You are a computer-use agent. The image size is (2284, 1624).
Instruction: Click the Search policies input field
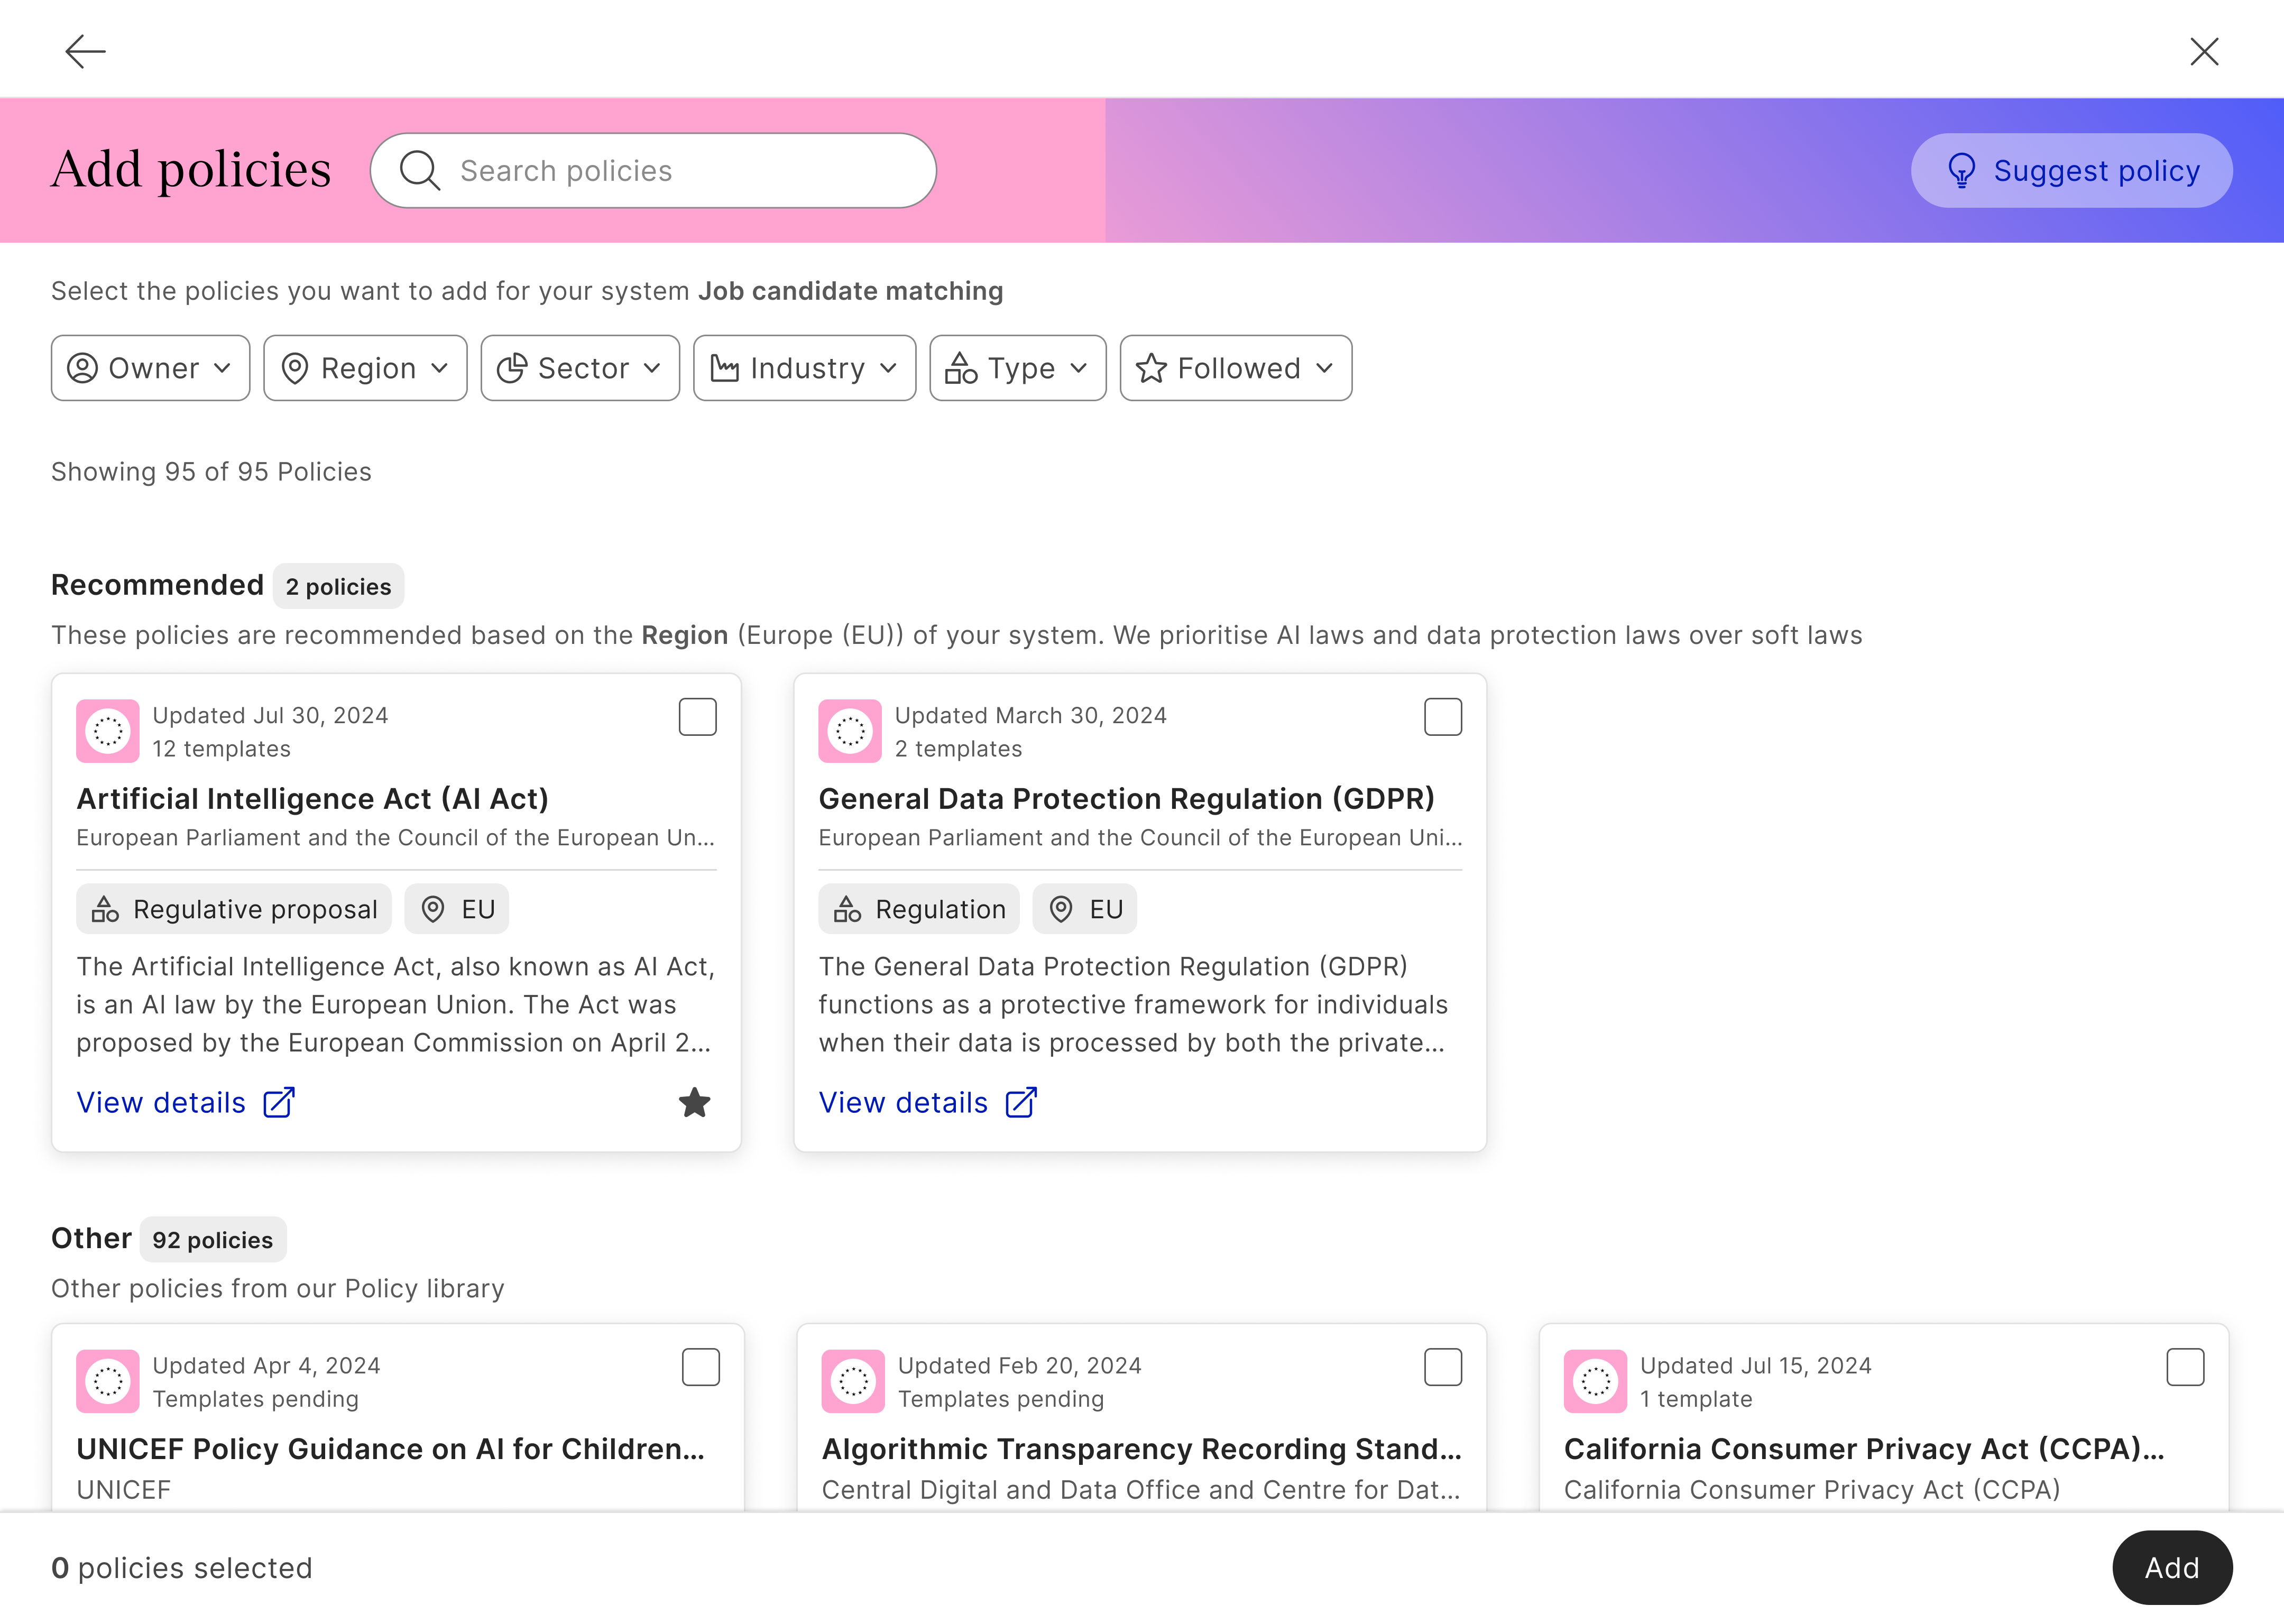click(680, 171)
